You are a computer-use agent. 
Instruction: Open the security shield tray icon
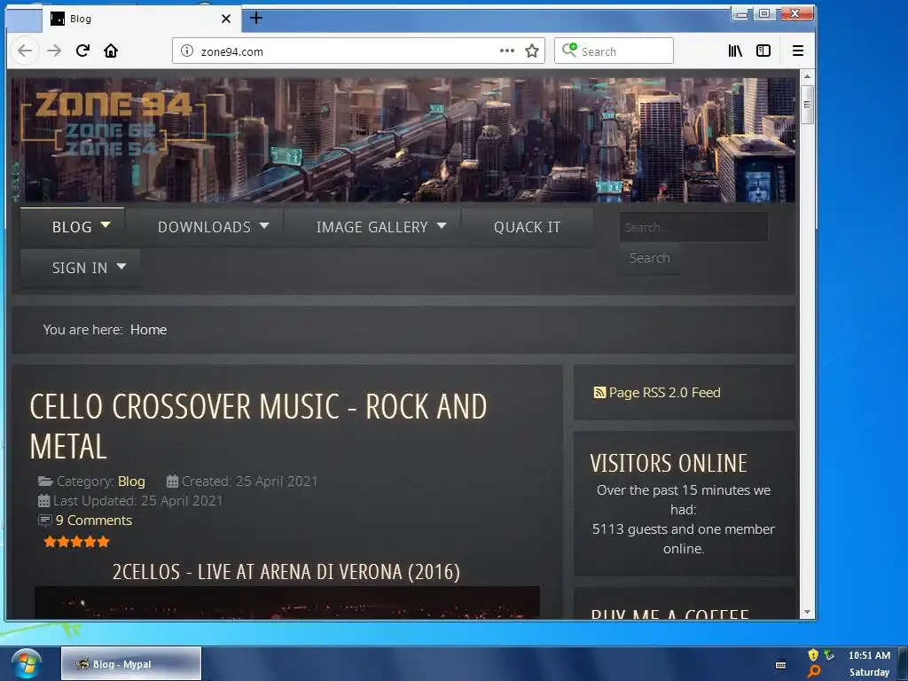[x=814, y=655]
